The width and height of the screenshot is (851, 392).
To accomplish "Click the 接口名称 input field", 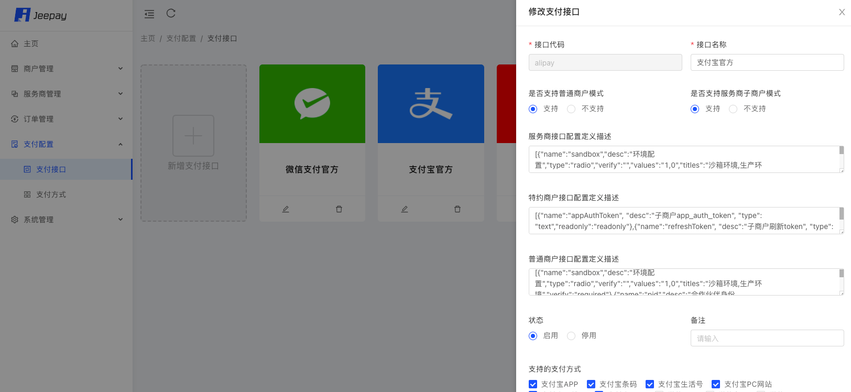I will click(x=767, y=62).
